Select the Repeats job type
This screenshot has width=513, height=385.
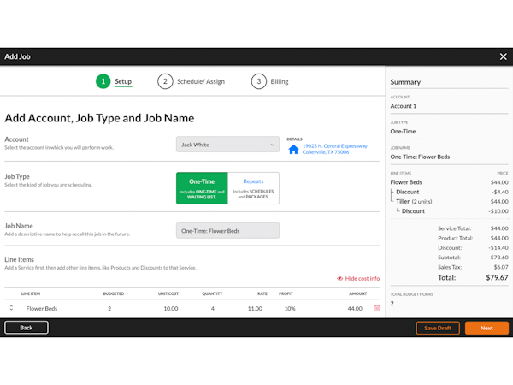pyautogui.click(x=253, y=188)
